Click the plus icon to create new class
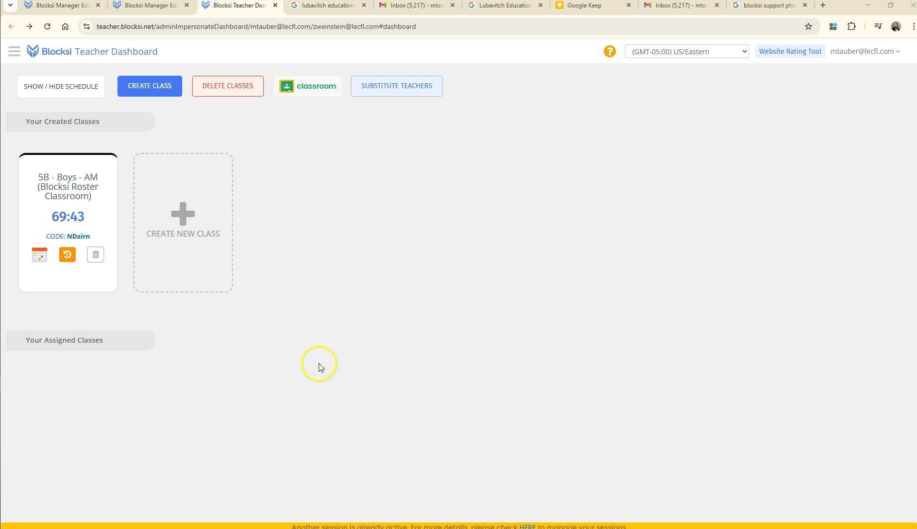Image resolution: width=917 pixels, height=529 pixels. (x=183, y=214)
